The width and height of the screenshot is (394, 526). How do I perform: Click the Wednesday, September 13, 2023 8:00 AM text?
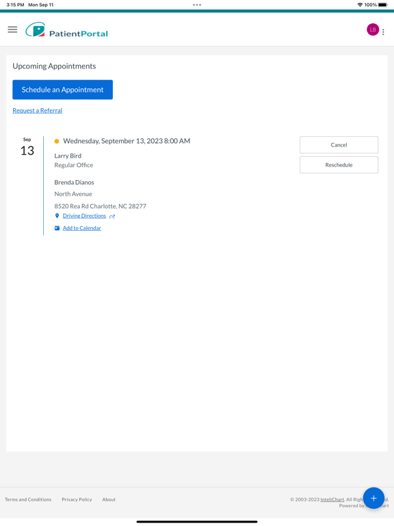click(127, 141)
